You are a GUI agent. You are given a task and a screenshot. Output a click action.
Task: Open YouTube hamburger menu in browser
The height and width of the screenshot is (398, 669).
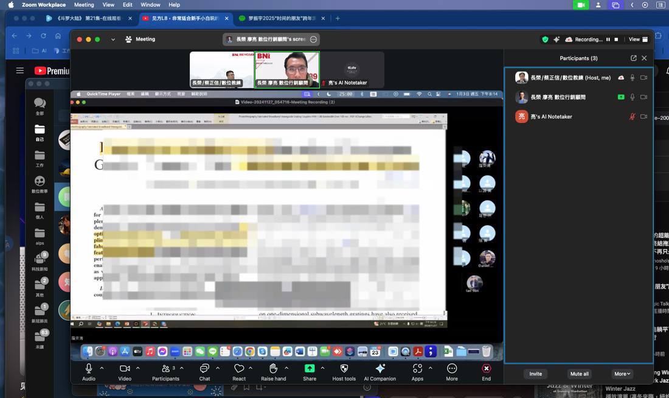click(19, 71)
